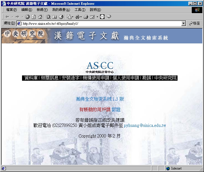204x172 pixels.
Task: Open the 我的最愛(A) menu
Action: (61, 10)
